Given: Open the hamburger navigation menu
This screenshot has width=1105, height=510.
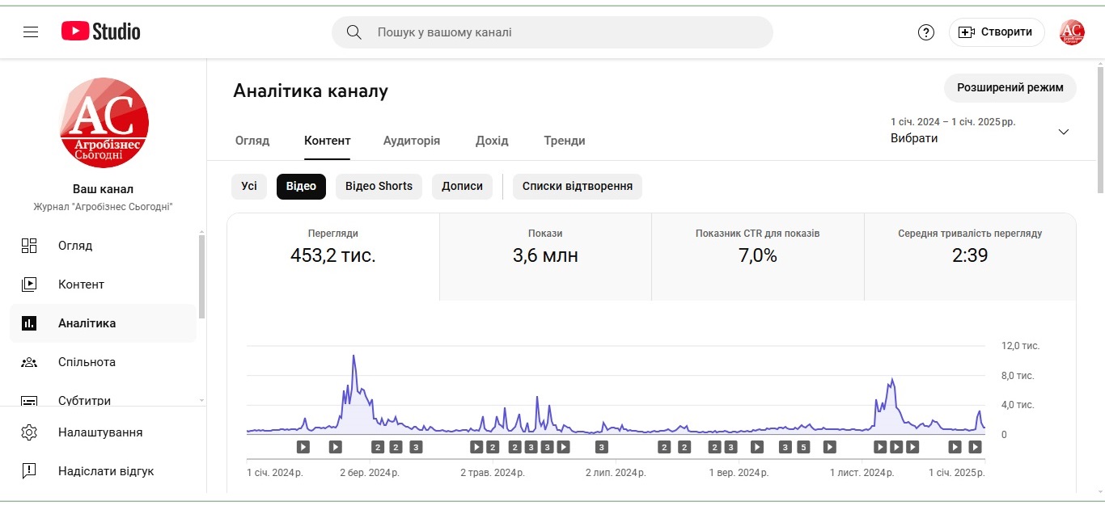Looking at the screenshot, I should [31, 32].
